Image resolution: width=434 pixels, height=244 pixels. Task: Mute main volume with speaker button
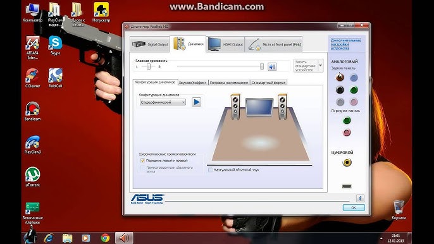[x=272, y=66]
